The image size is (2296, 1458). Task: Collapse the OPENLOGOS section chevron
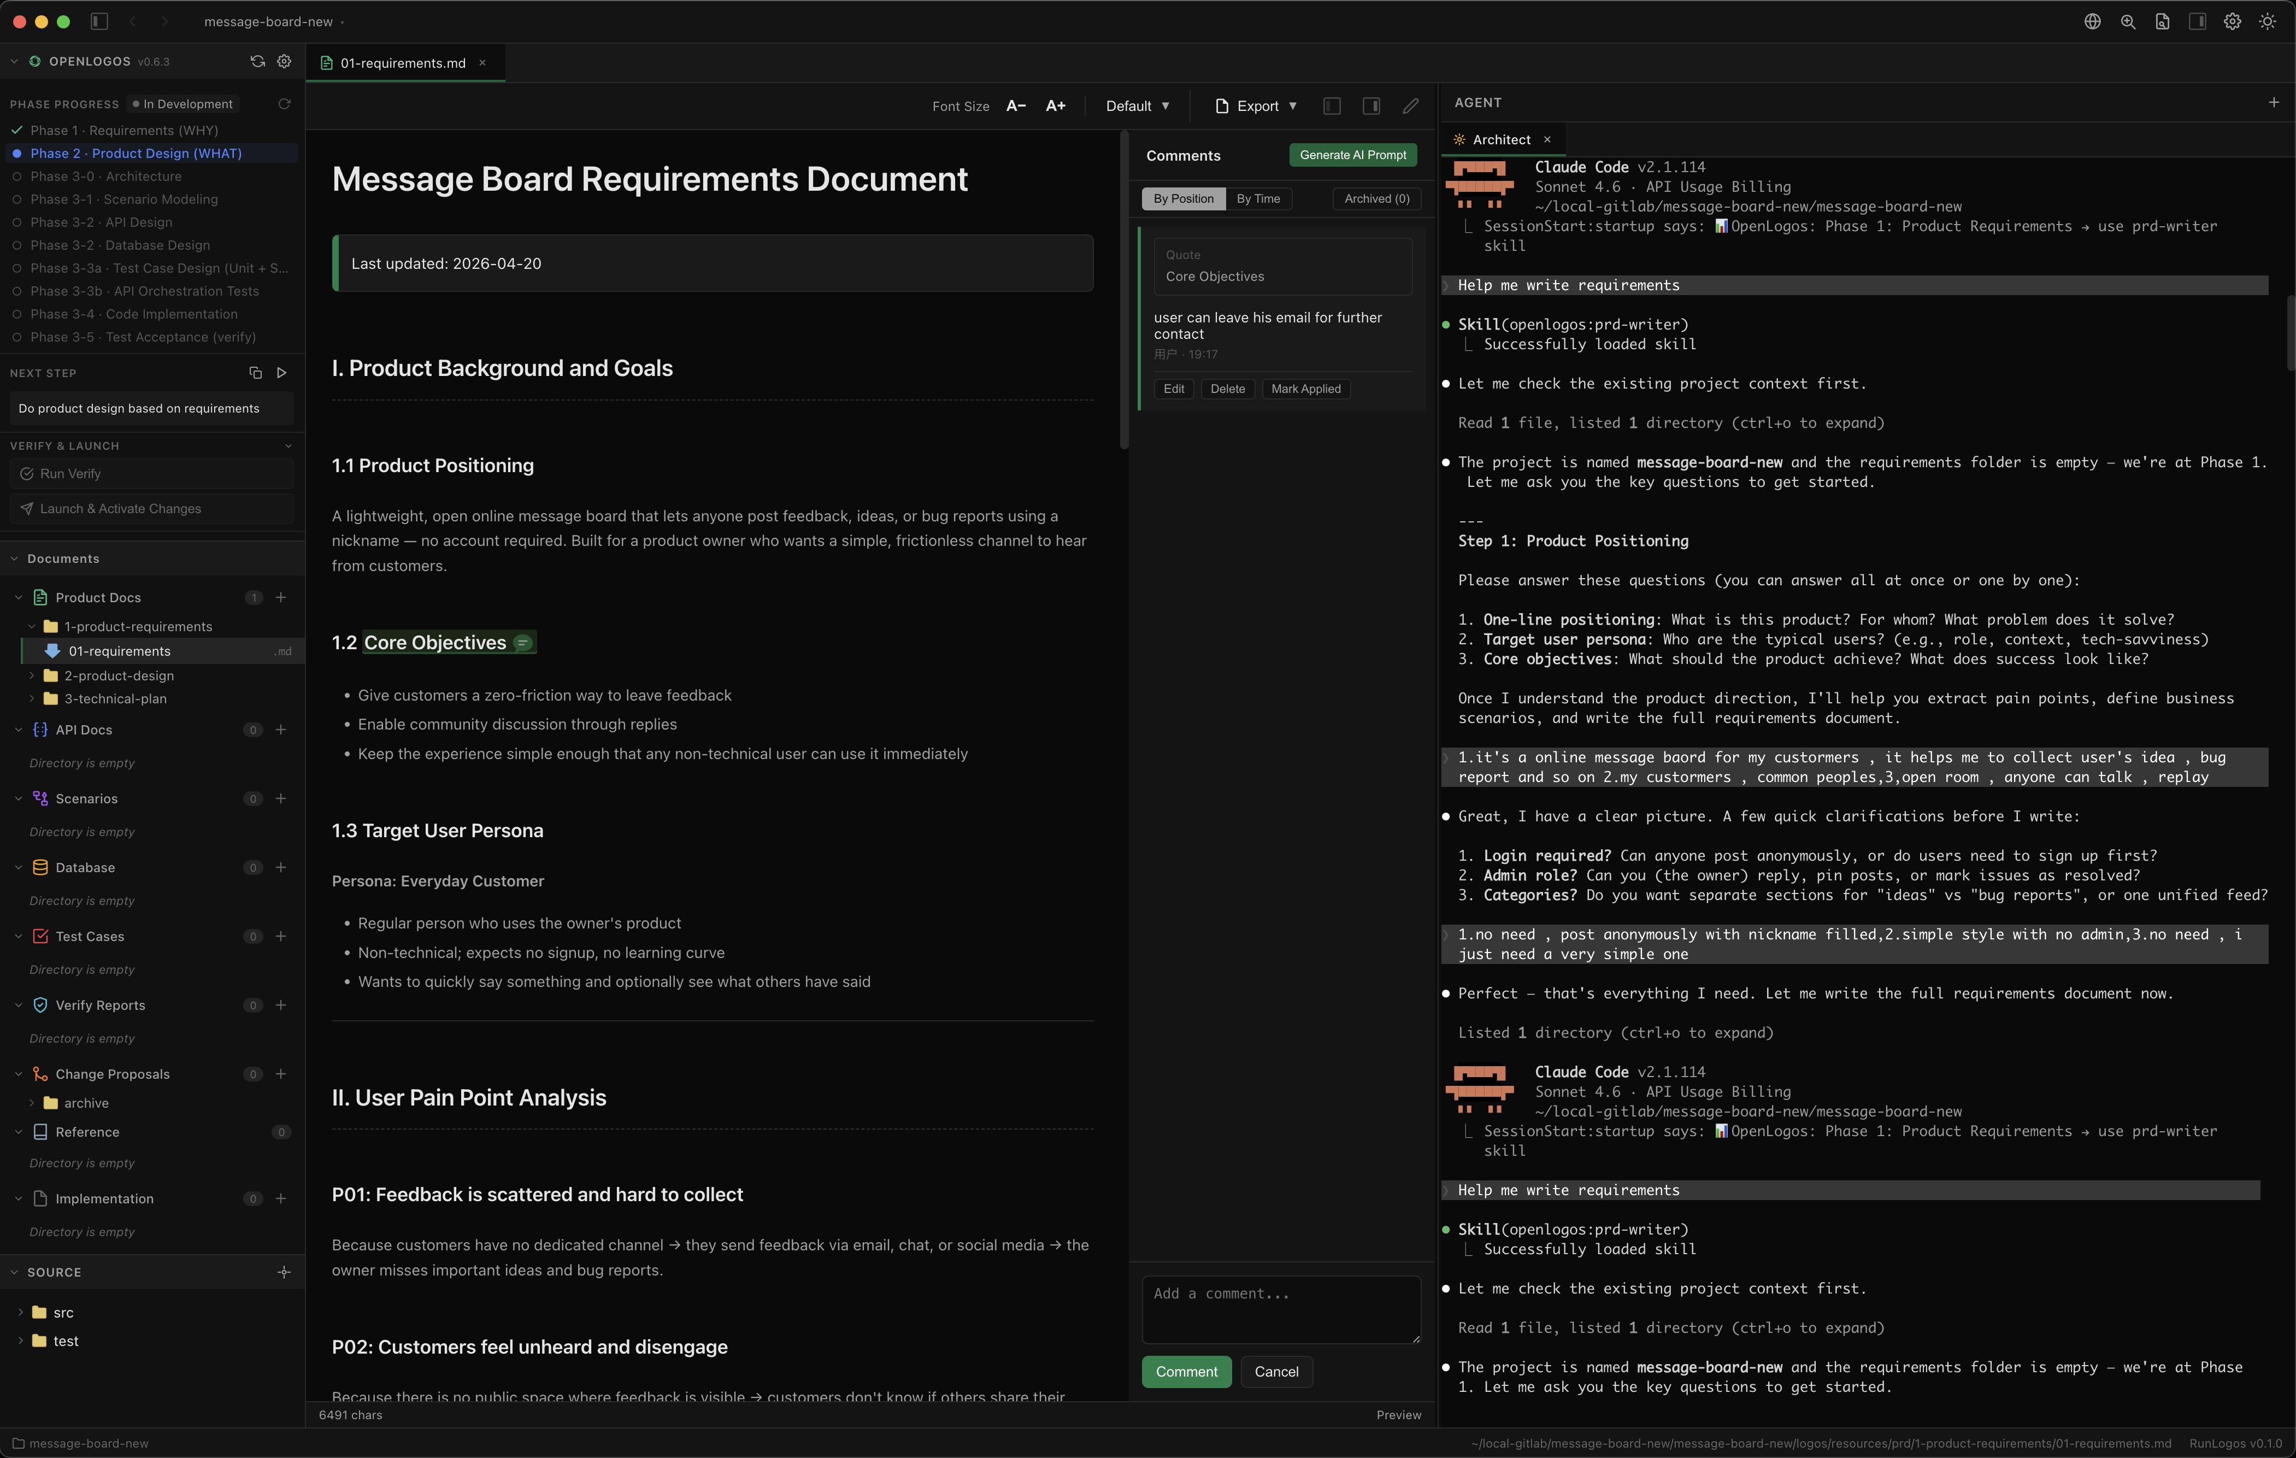[x=14, y=61]
